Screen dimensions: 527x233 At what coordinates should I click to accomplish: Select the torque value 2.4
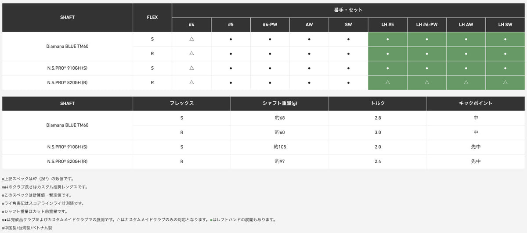point(378,161)
